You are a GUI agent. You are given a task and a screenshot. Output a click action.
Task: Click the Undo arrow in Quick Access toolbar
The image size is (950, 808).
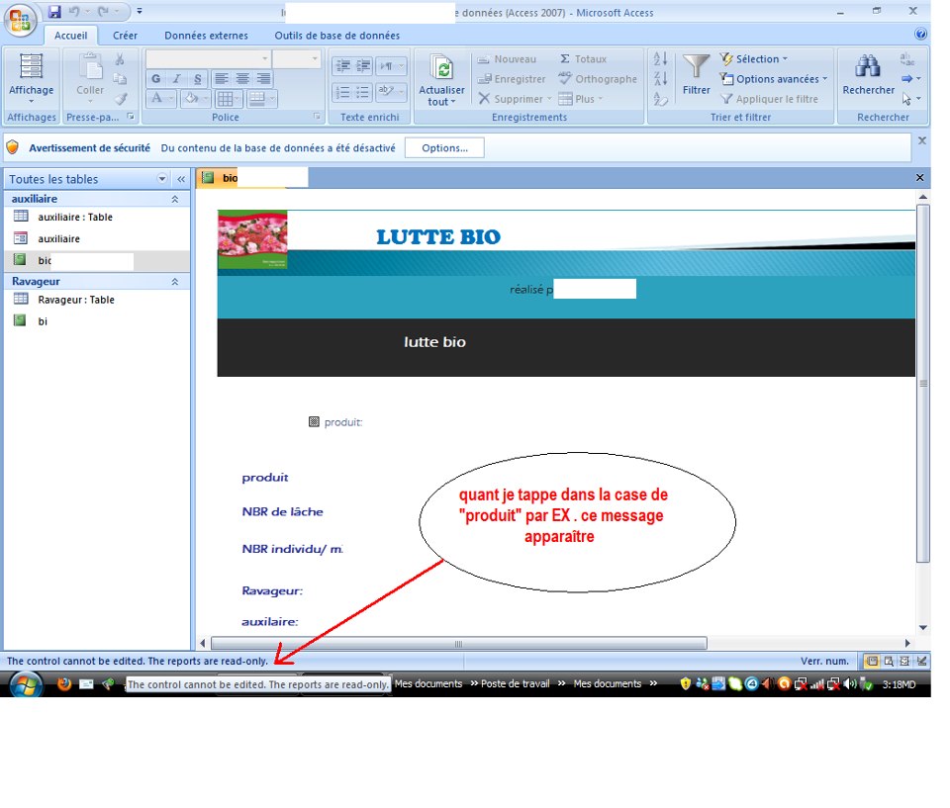click(x=74, y=12)
